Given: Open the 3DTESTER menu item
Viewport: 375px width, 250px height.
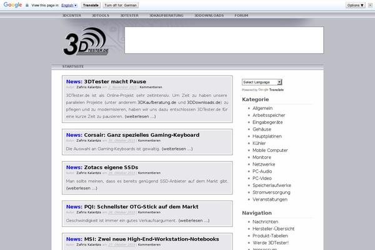Looking at the screenshot, I should [x=129, y=15].
